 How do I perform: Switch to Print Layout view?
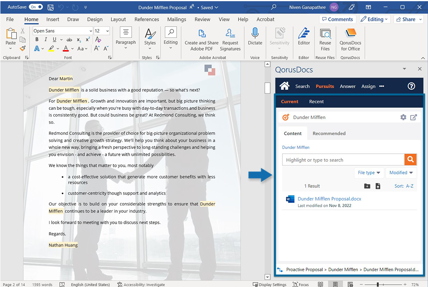click(335, 285)
